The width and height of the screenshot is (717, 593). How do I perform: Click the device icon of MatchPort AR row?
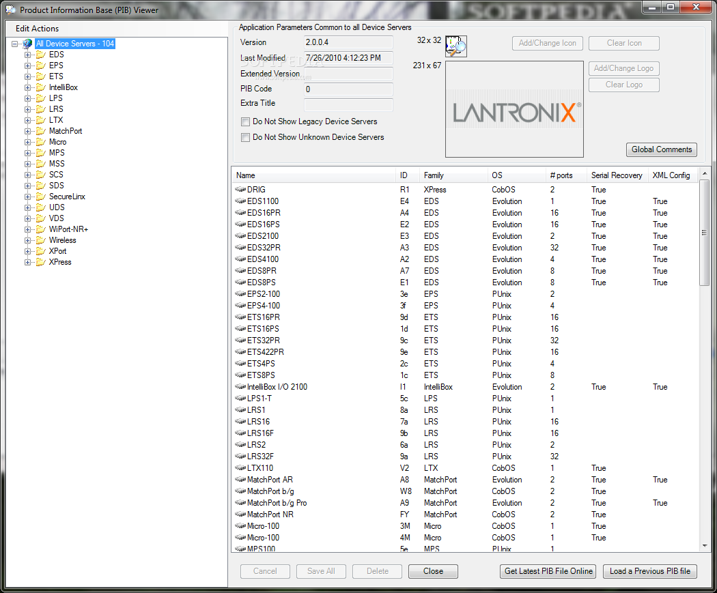click(240, 479)
